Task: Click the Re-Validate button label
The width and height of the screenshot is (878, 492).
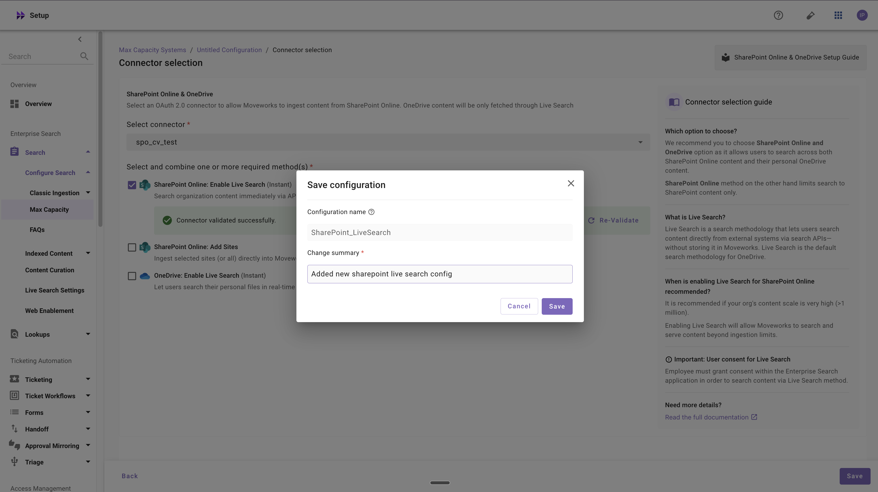Action: pos(619,220)
